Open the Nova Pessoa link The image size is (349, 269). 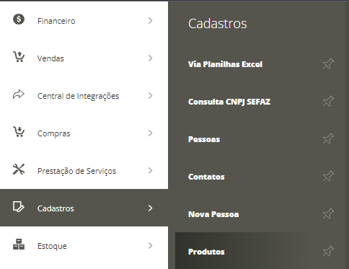(213, 214)
